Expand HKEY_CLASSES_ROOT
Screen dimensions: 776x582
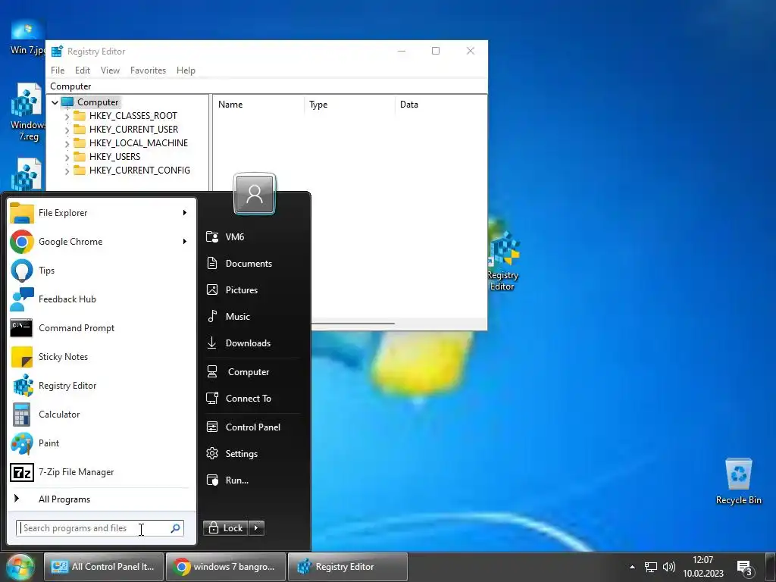[67, 116]
